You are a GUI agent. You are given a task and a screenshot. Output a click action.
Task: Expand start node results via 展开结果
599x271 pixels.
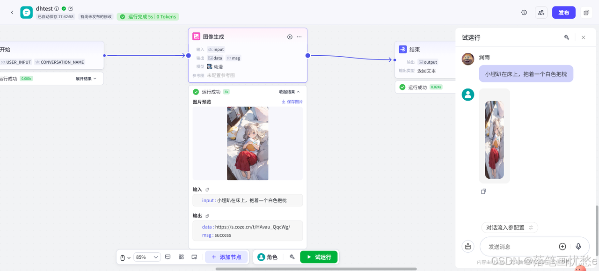pyautogui.click(x=86, y=79)
